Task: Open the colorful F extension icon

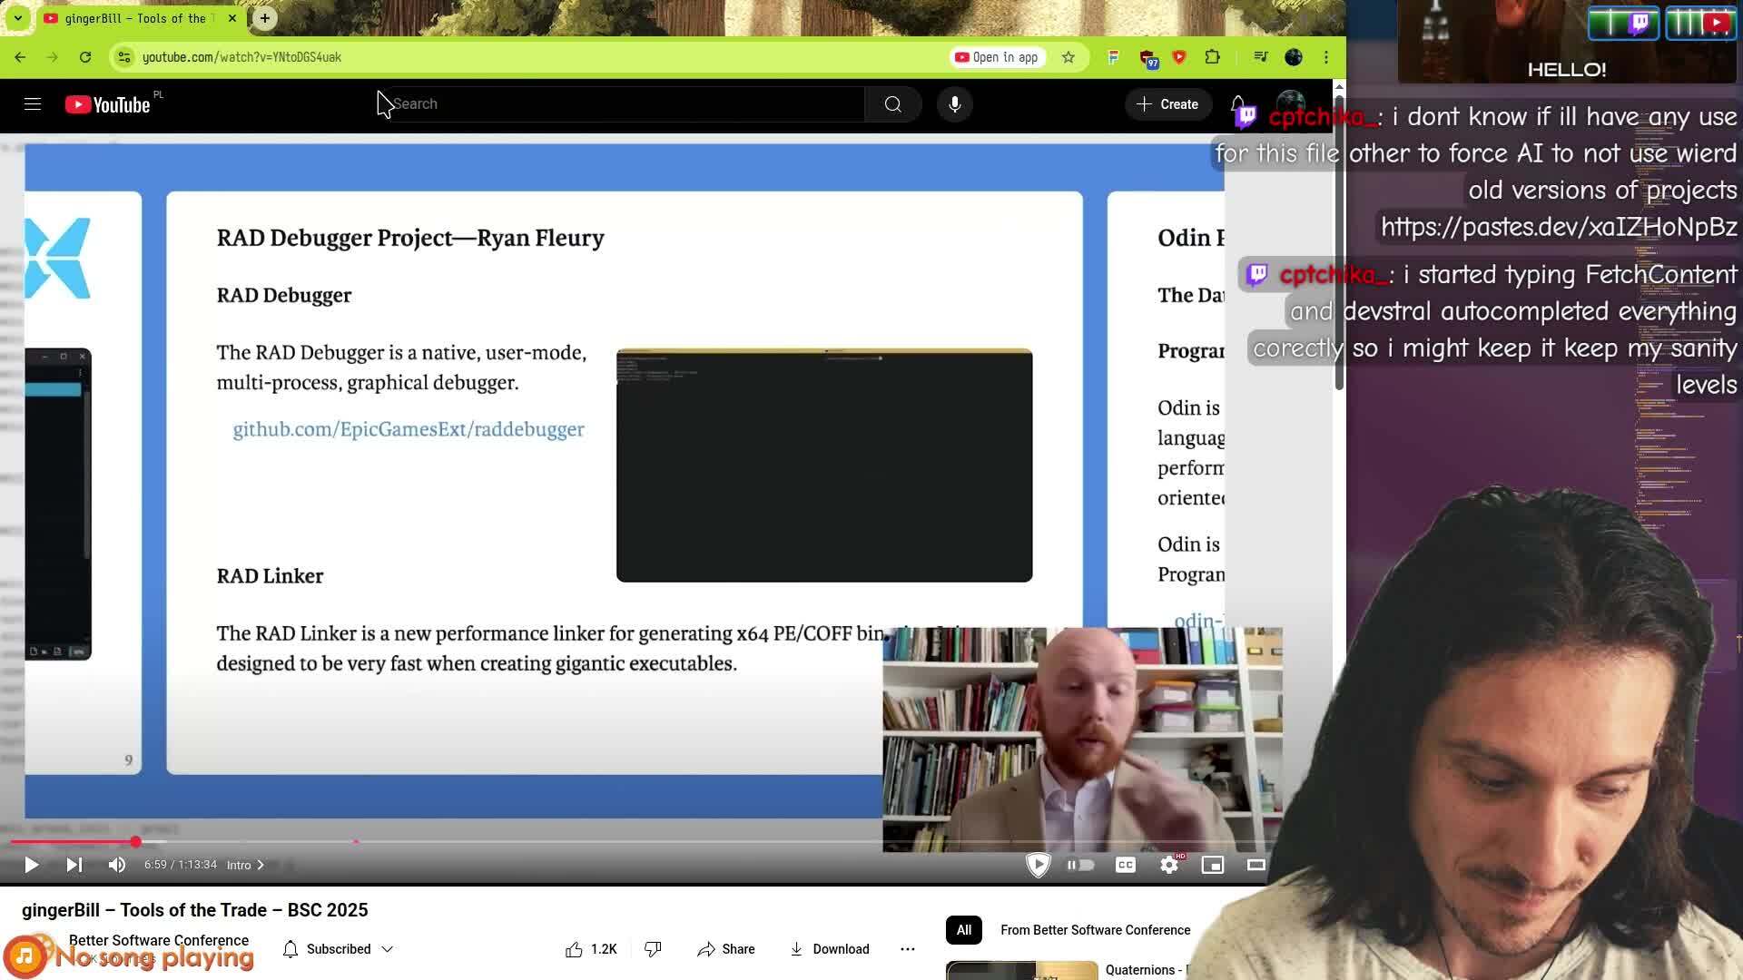Action: click(1114, 57)
